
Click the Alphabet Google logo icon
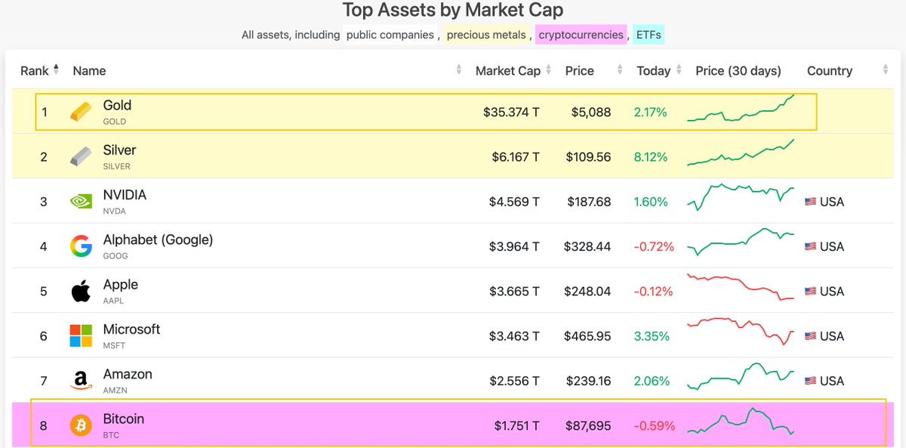click(x=81, y=246)
